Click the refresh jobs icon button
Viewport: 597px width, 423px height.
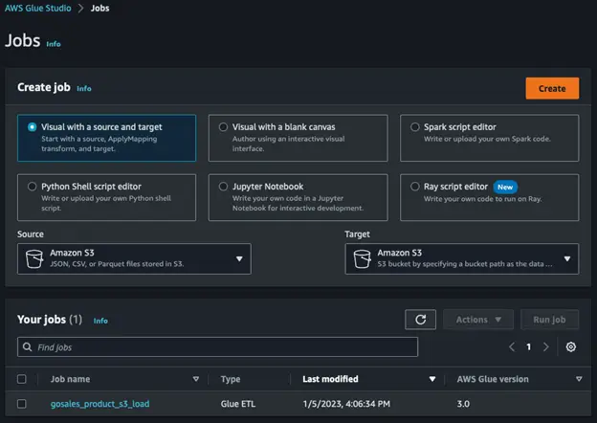(x=420, y=320)
